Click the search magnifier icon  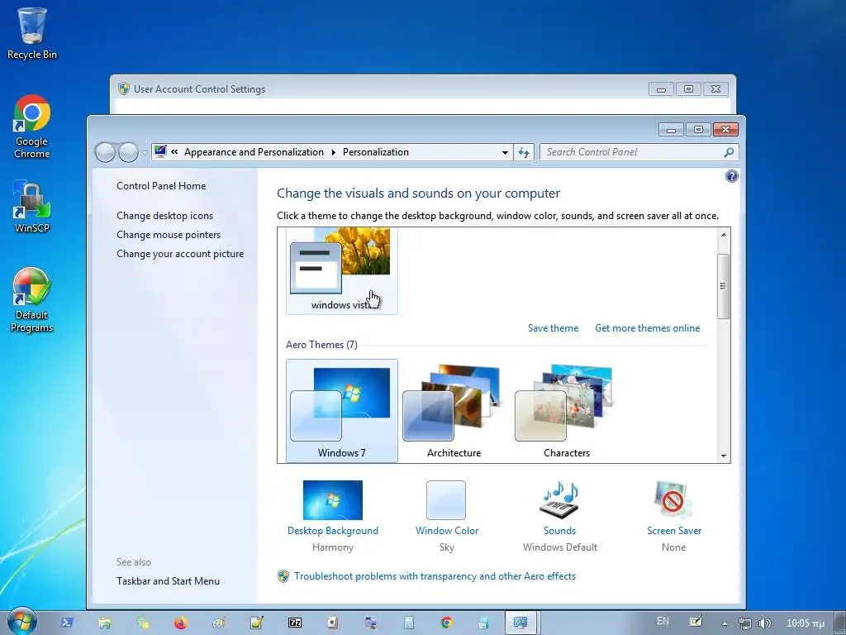[x=729, y=152]
